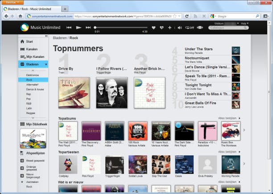Click the Bladeren breadcrumb link
Screen dimensions: 273x194
click(60, 38)
